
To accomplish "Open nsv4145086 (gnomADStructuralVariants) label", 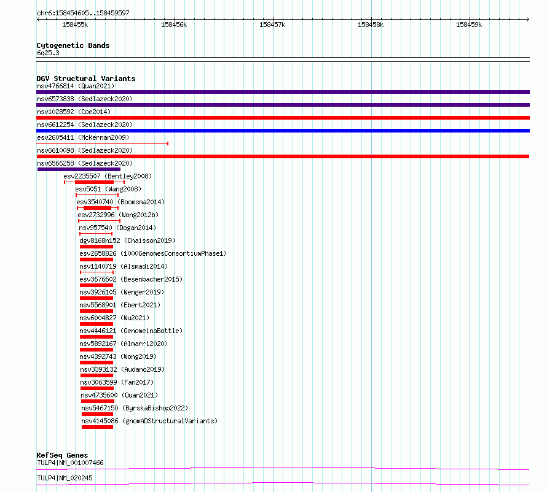I will [x=149, y=421].
